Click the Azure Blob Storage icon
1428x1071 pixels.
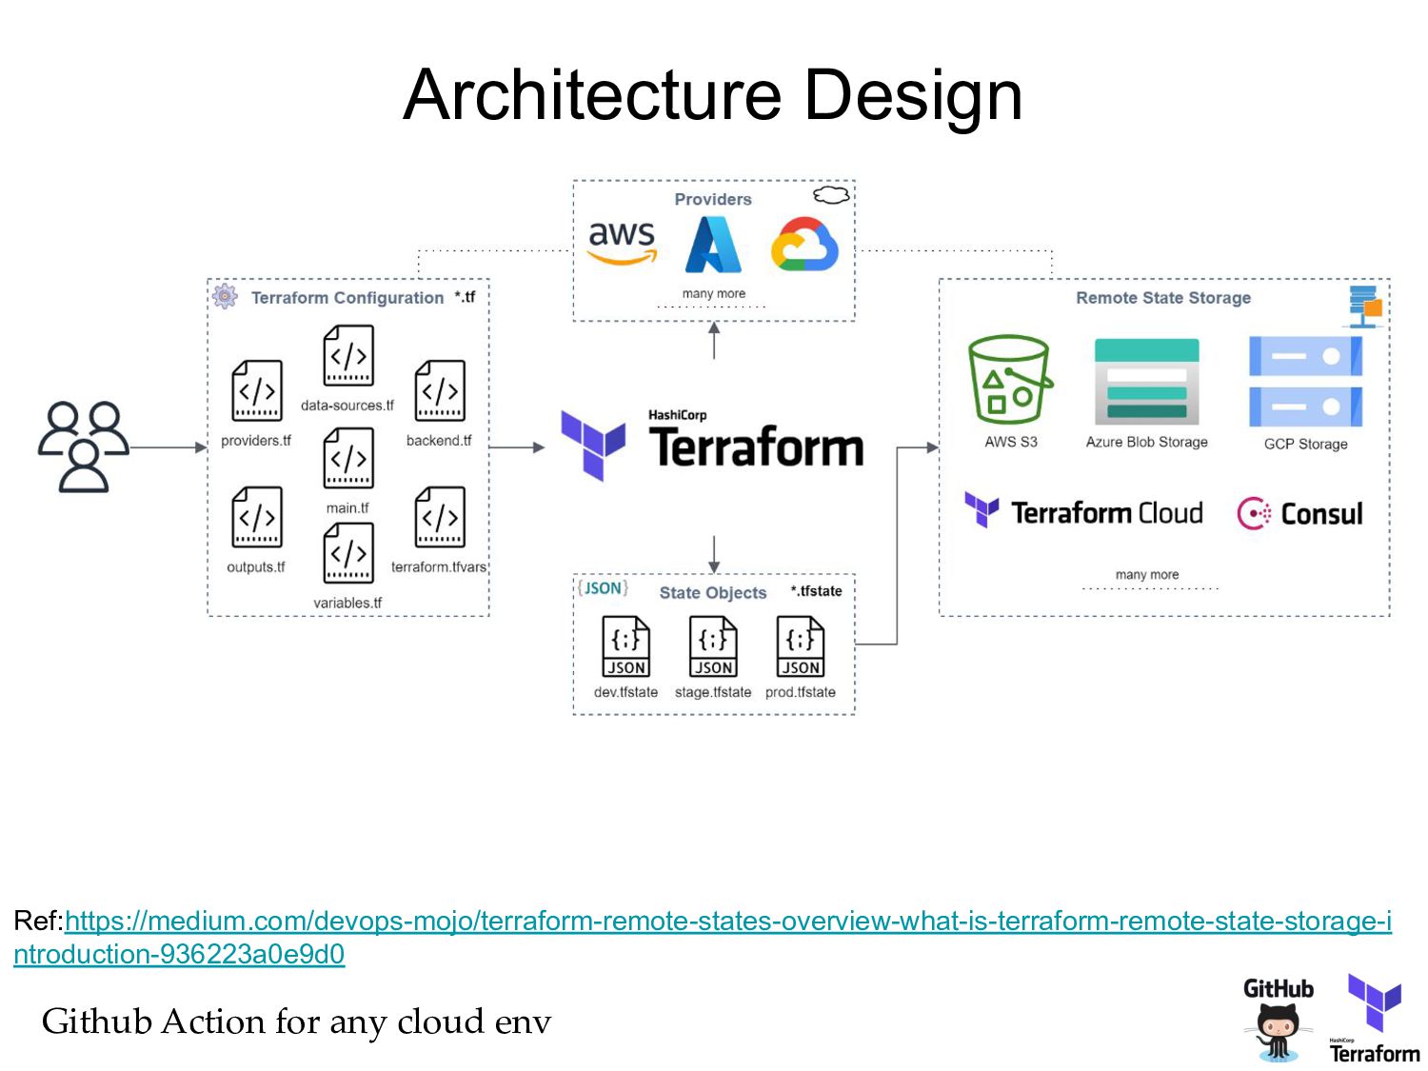[x=1147, y=381]
